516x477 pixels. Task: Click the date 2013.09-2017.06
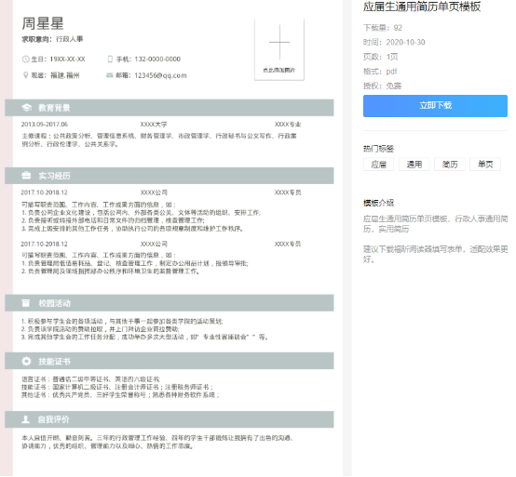coord(45,125)
